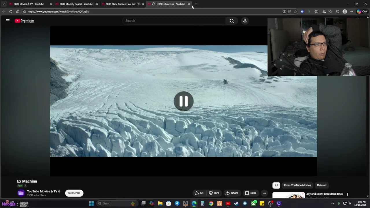The image size is (370, 208).
Task: Open Jay and Silent Bob thumbnail
Action: [x=288, y=195]
